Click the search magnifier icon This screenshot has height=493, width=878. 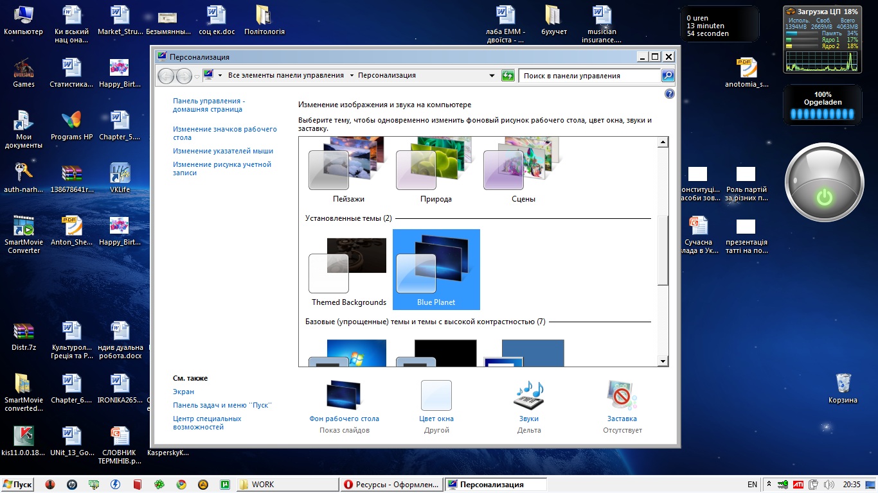[668, 76]
